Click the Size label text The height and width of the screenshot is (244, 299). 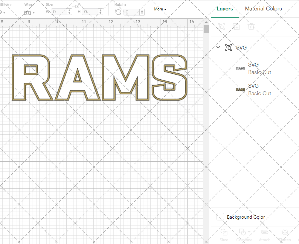(49, 4)
